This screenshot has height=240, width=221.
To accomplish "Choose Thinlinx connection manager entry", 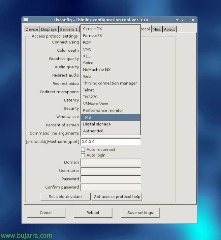I will click(x=110, y=83).
